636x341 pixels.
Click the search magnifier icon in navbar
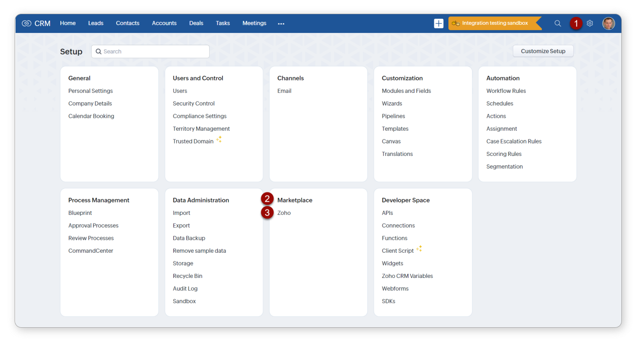click(557, 23)
